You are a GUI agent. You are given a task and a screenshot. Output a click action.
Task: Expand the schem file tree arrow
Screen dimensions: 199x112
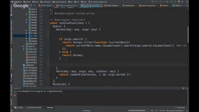26,41
